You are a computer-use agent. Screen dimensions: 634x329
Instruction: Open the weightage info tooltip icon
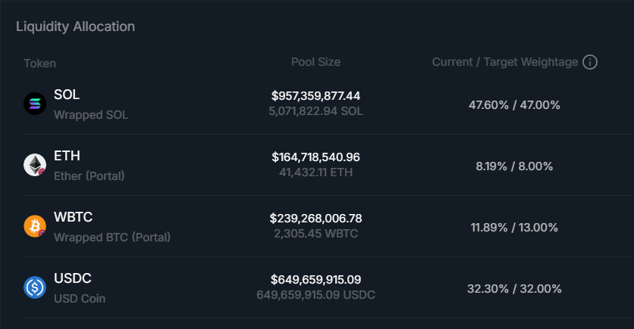[590, 62]
